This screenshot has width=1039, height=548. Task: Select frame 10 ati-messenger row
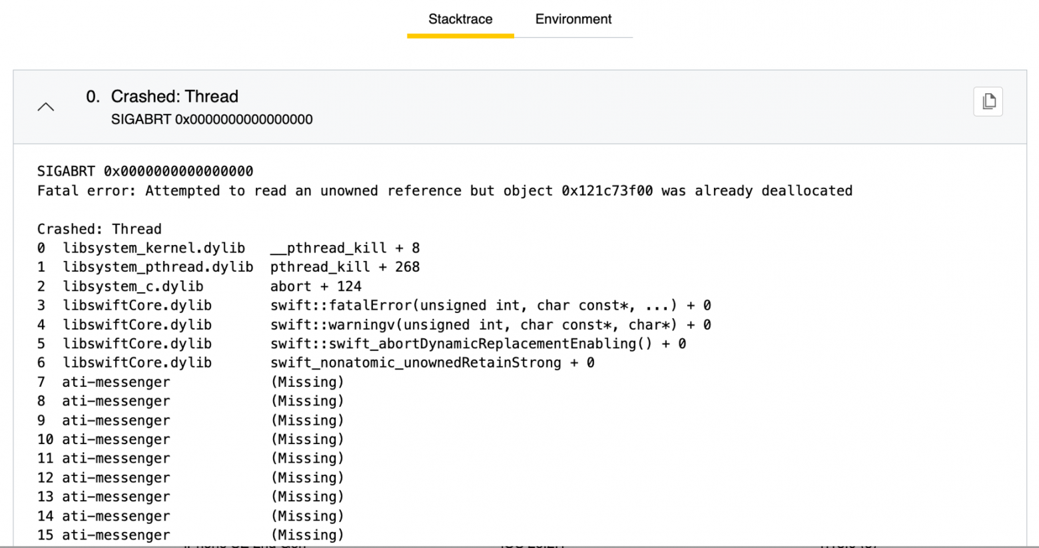(x=186, y=439)
